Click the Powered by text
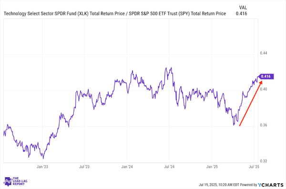Screen dimensions: 286x189 click(248, 185)
